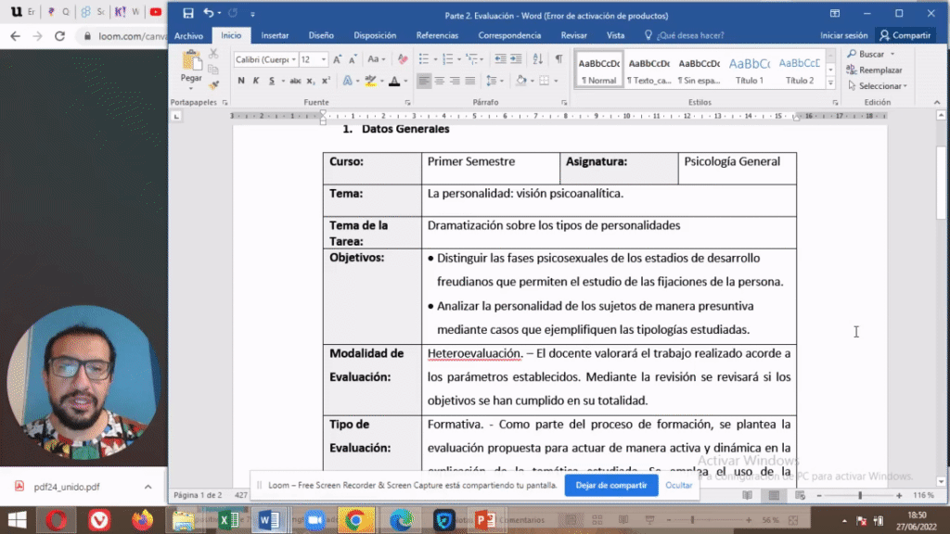Click the Ocultar link in sharing bar
The height and width of the screenshot is (534, 950).
(x=678, y=485)
